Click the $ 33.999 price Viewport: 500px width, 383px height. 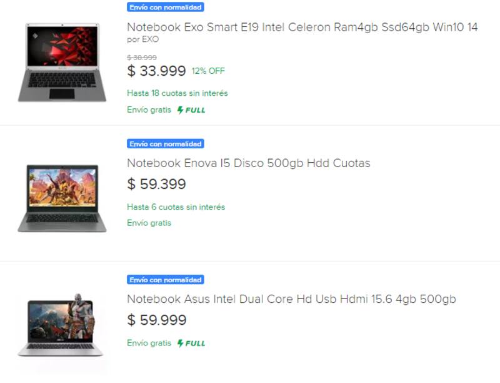pyautogui.click(x=156, y=71)
